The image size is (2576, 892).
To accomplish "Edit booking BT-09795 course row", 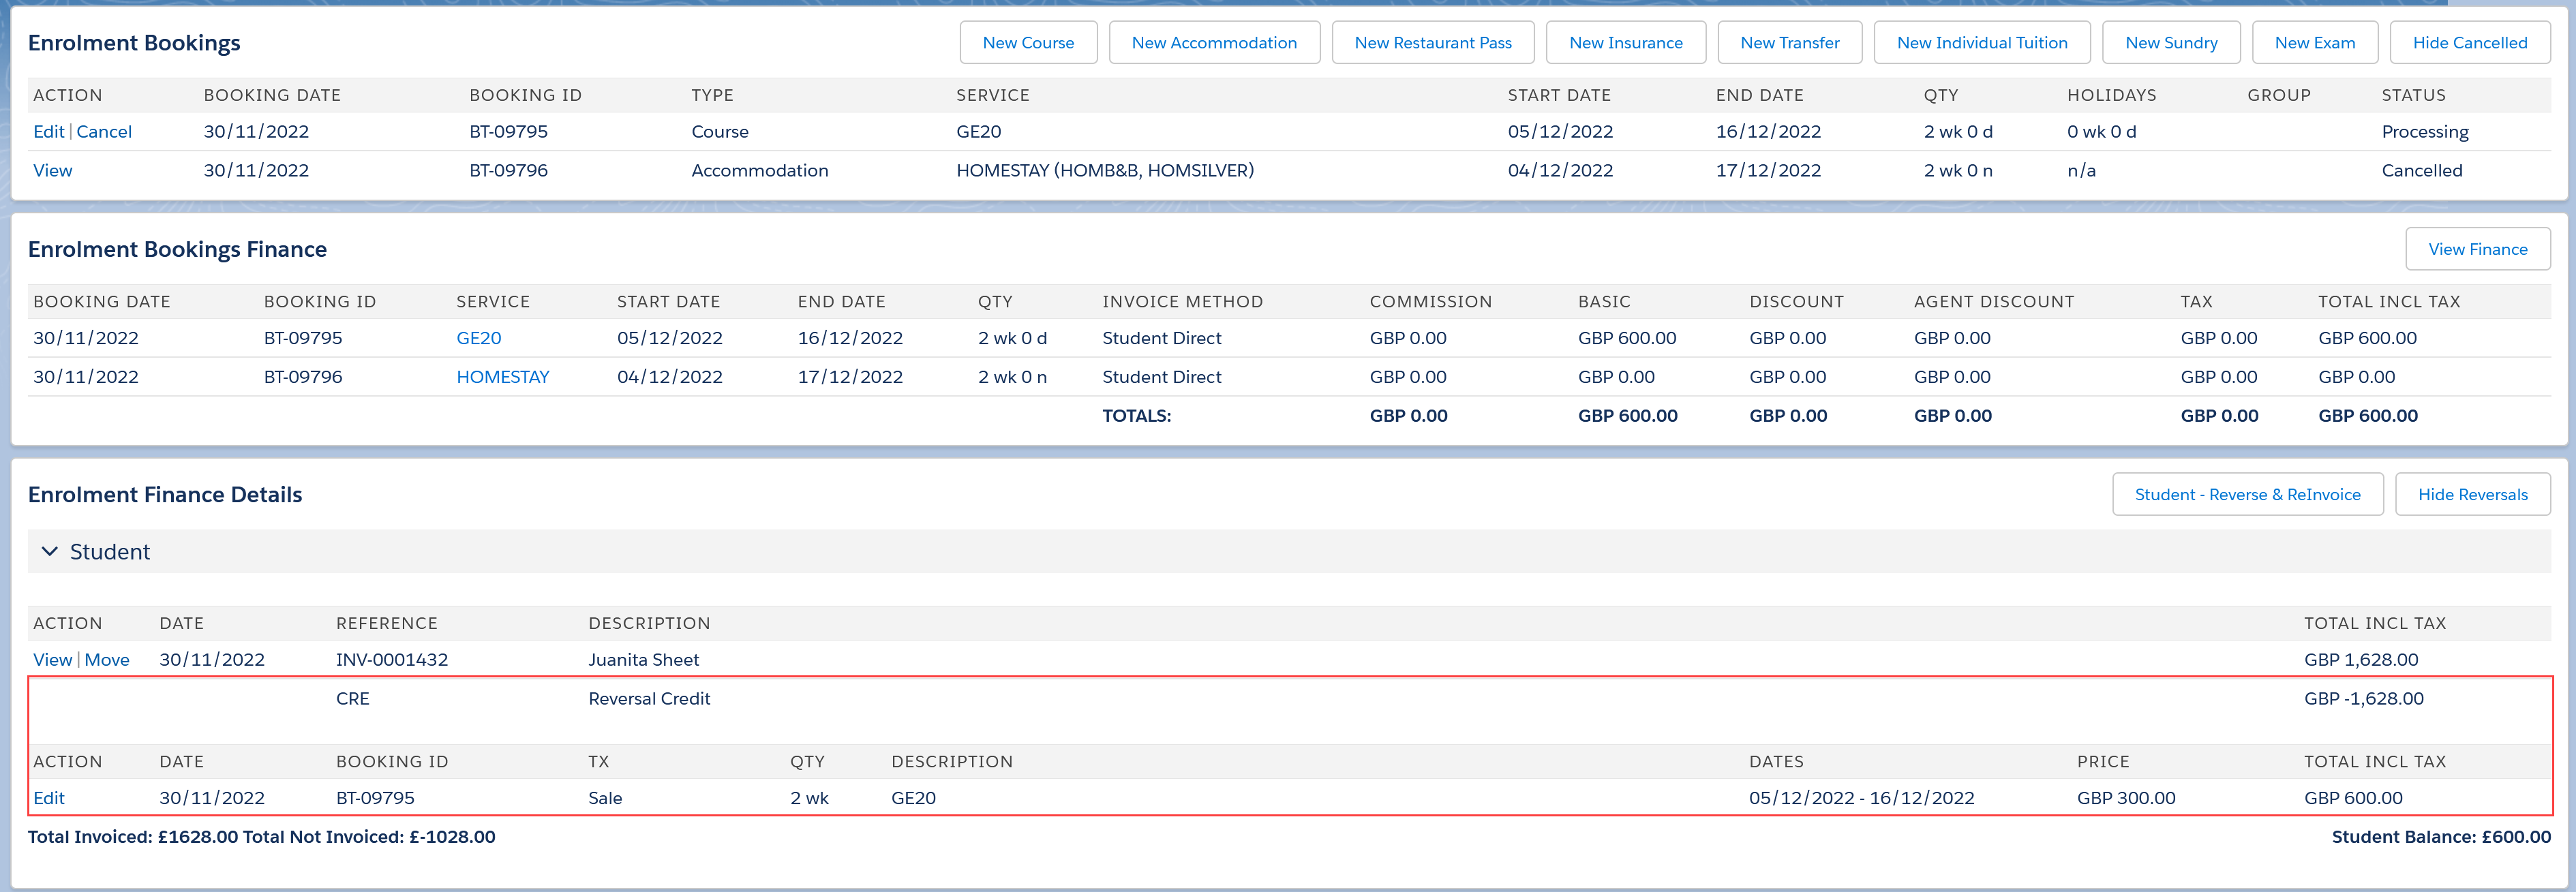I will pos(48,131).
